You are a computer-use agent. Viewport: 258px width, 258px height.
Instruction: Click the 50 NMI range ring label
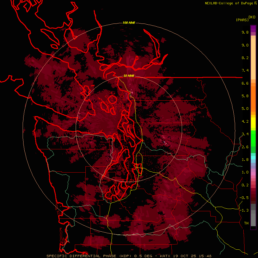pyautogui.click(x=129, y=76)
